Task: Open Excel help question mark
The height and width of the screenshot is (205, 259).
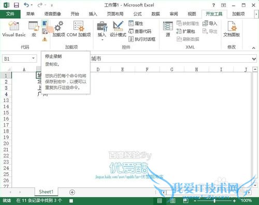Action: point(213,5)
